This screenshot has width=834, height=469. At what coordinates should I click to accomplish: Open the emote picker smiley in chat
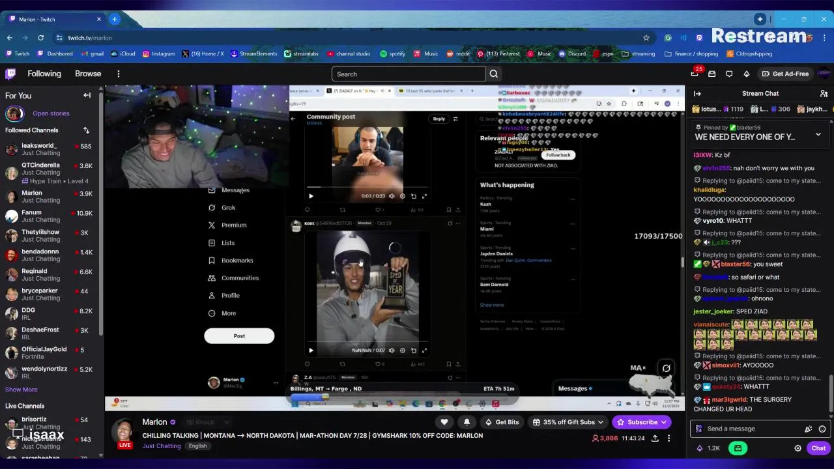822,429
